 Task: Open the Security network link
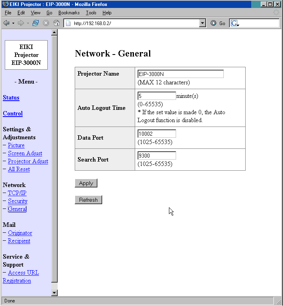pos(17,201)
